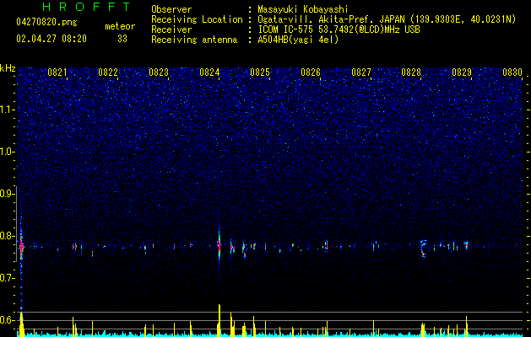The image size is (531, 337).
Task: Click the 0826 time marker
Action: coord(311,72)
